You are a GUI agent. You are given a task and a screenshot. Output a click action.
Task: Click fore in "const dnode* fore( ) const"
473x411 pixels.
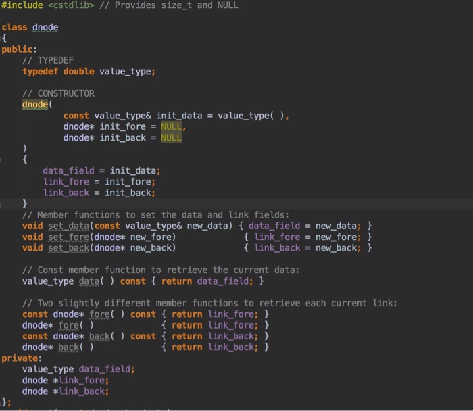coord(99,314)
